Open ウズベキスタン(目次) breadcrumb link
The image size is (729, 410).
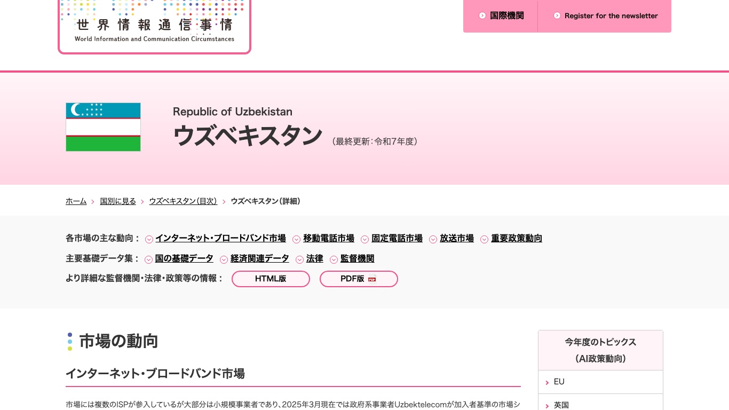(183, 201)
